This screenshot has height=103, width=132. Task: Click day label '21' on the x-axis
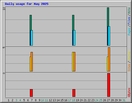(x=85, y=100)
